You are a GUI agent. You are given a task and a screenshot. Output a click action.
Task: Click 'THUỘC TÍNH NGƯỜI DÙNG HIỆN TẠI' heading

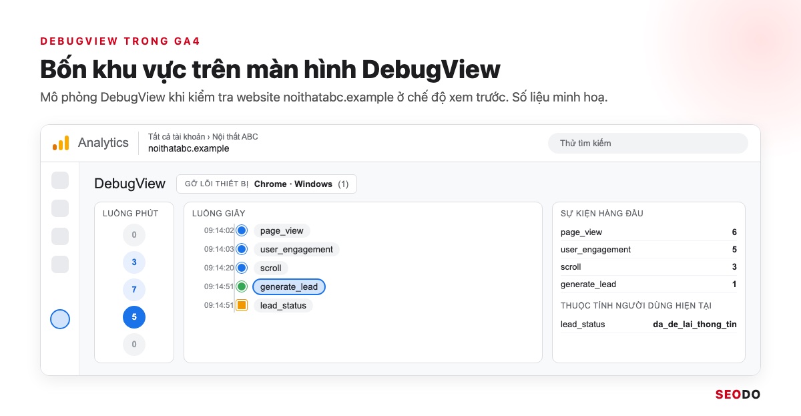click(636, 306)
